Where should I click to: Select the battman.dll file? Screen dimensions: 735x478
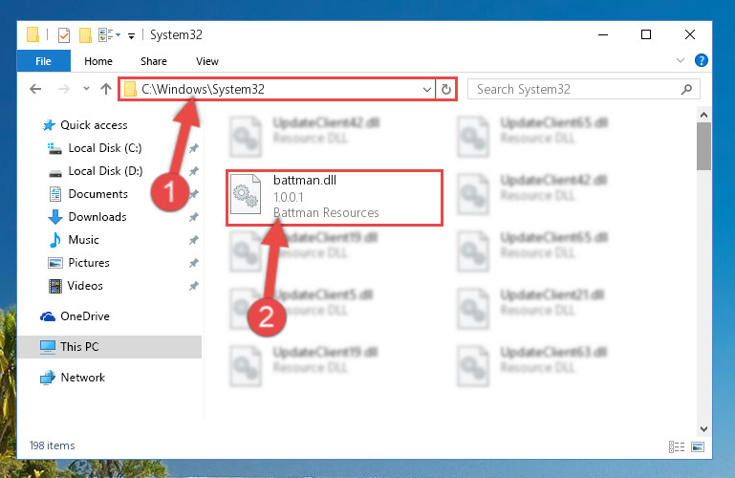(335, 198)
